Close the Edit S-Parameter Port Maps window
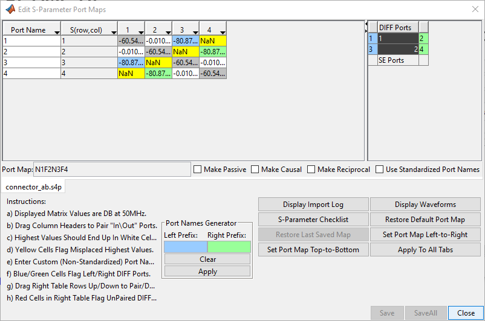Screen dimensions: 485x321 pyautogui.click(x=475, y=9)
